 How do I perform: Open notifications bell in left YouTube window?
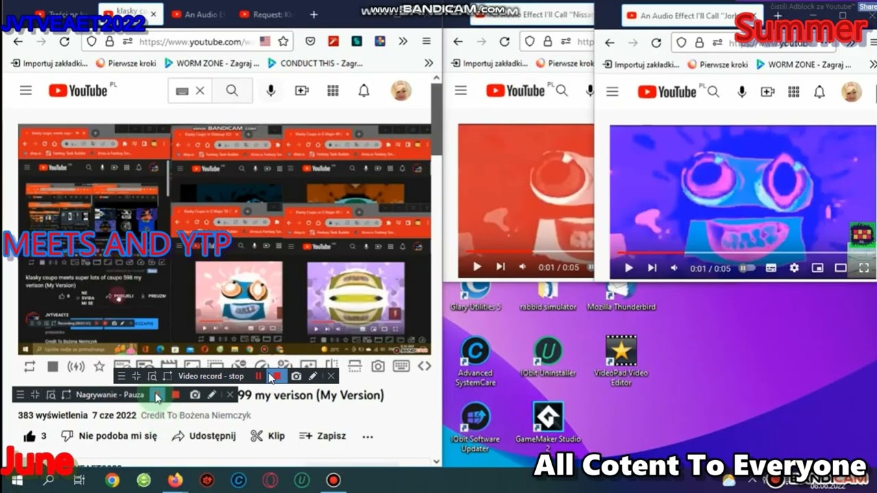pos(364,90)
